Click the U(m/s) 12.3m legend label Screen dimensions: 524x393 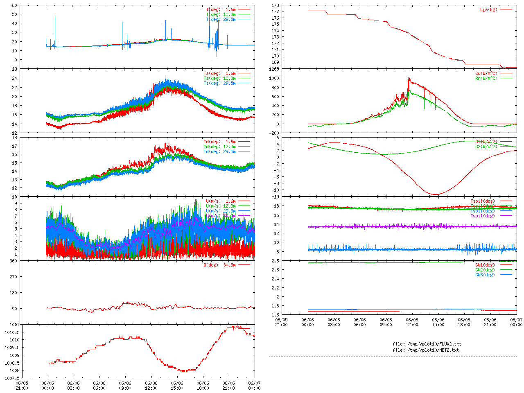click(221, 206)
